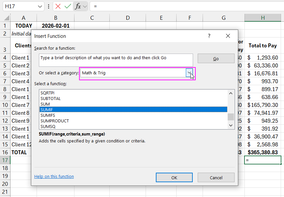Open the Help on this function link
Viewport: 284px width, 197px height.
54,177
